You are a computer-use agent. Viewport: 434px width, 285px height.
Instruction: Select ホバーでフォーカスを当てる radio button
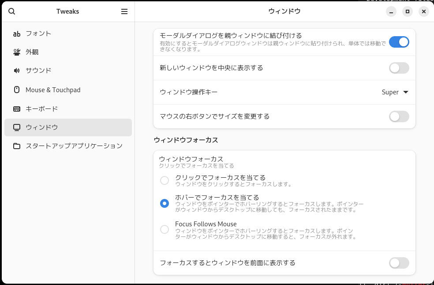[x=165, y=203]
